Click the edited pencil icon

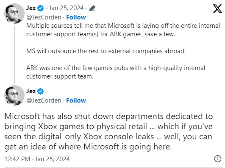tap(92, 8)
